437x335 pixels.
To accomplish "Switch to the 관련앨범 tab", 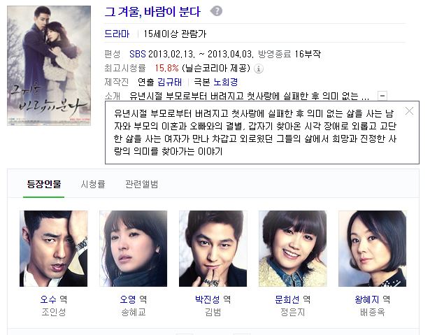I will (x=141, y=184).
